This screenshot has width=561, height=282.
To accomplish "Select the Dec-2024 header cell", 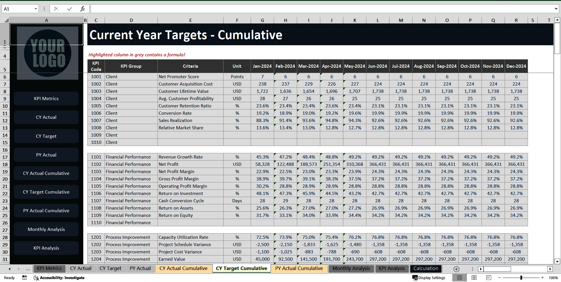I will [x=516, y=66].
